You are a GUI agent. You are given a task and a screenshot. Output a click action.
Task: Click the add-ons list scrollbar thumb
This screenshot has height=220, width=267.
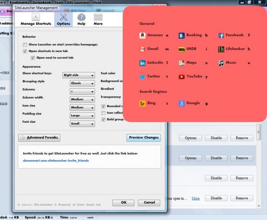click(x=259, y=132)
